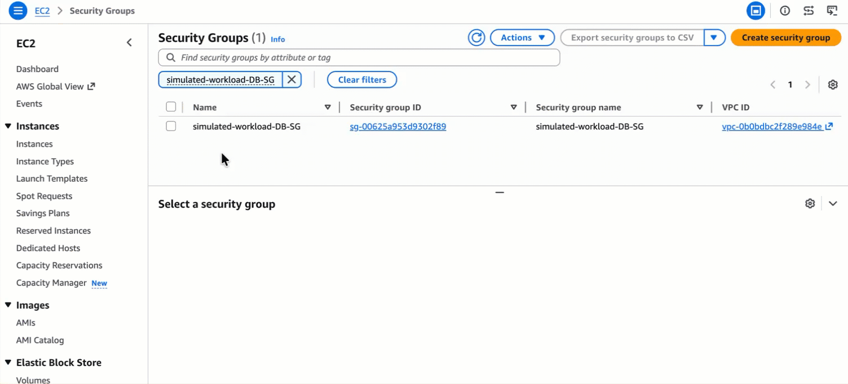
Task: Click Export security groups to CSV
Action: pyautogui.click(x=632, y=38)
